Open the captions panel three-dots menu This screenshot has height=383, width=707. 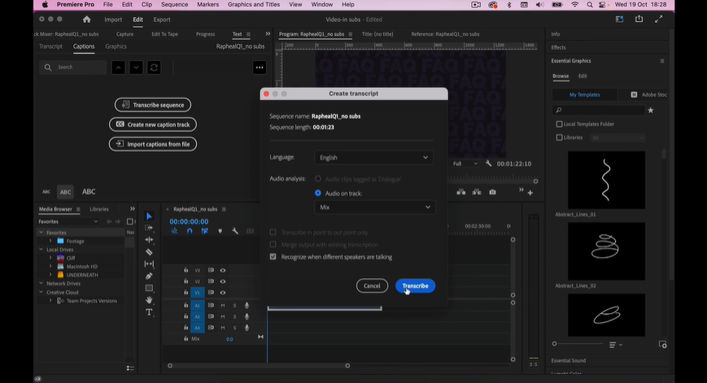260,67
